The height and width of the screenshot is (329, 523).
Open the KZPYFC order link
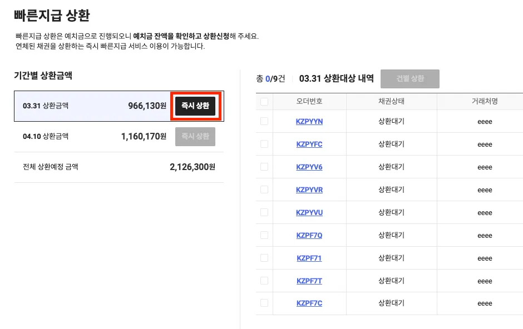click(x=309, y=144)
